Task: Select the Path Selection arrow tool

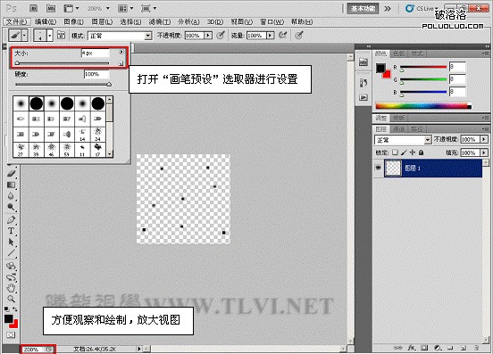Action: 11,242
